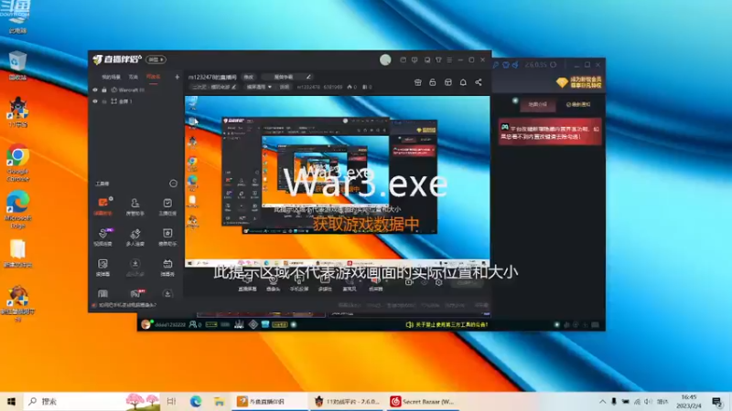Click 修改 button beside the room title
The height and width of the screenshot is (411, 732).
[248, 77]
